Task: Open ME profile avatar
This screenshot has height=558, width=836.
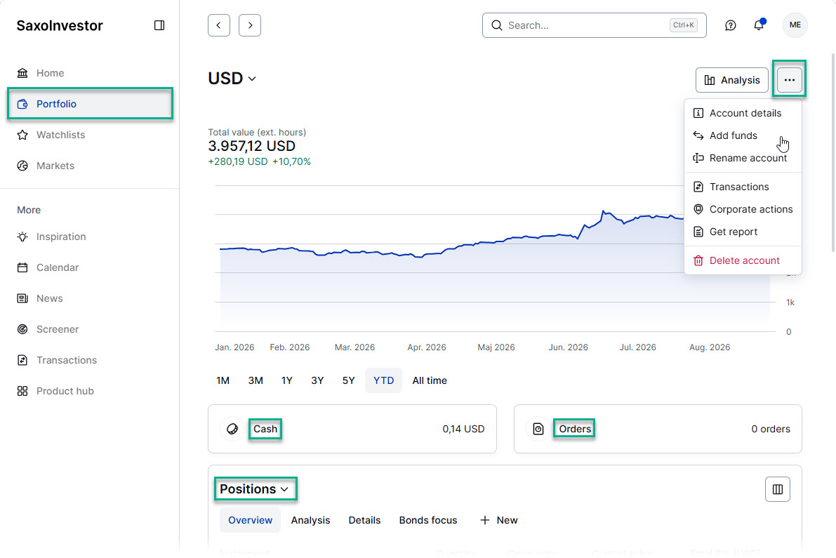Action: pyautogui.click(x=795, y=25)
